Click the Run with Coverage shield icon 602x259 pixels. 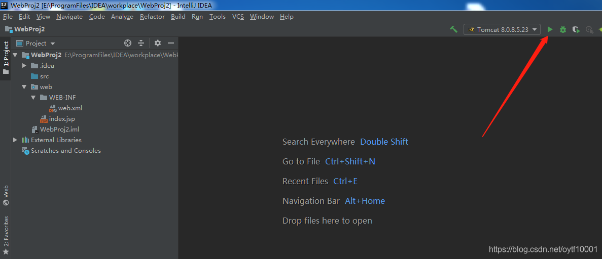(576, 29)
